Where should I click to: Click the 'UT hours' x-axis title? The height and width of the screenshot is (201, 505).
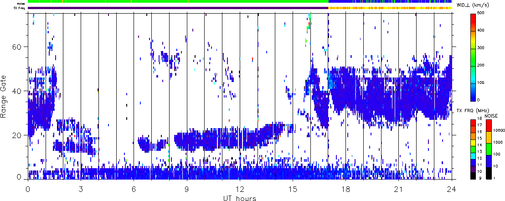[x=240, y=198]
